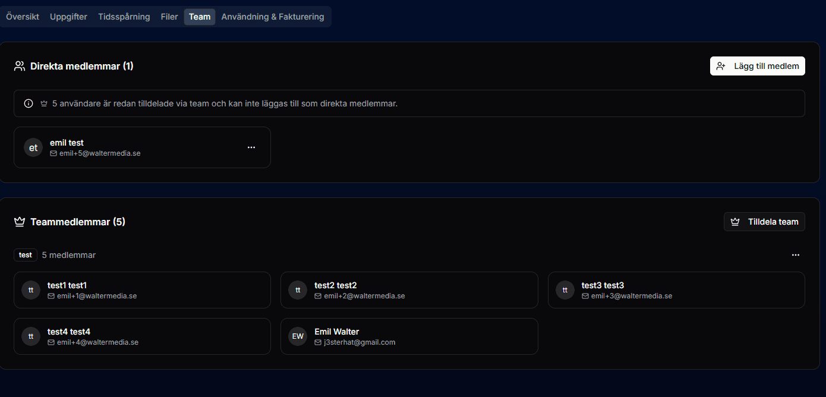Screen dimensions: 826x397
Task: Click mail icon next to emil+5@waltermedia.se
Action: [53, 153]
